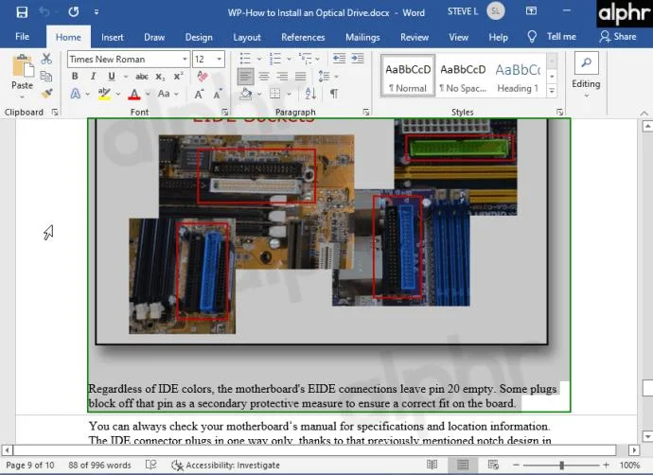Toggle Italic formatting
Image resolution: width=653 pixels, height=475 pixels.
[93, 77]
